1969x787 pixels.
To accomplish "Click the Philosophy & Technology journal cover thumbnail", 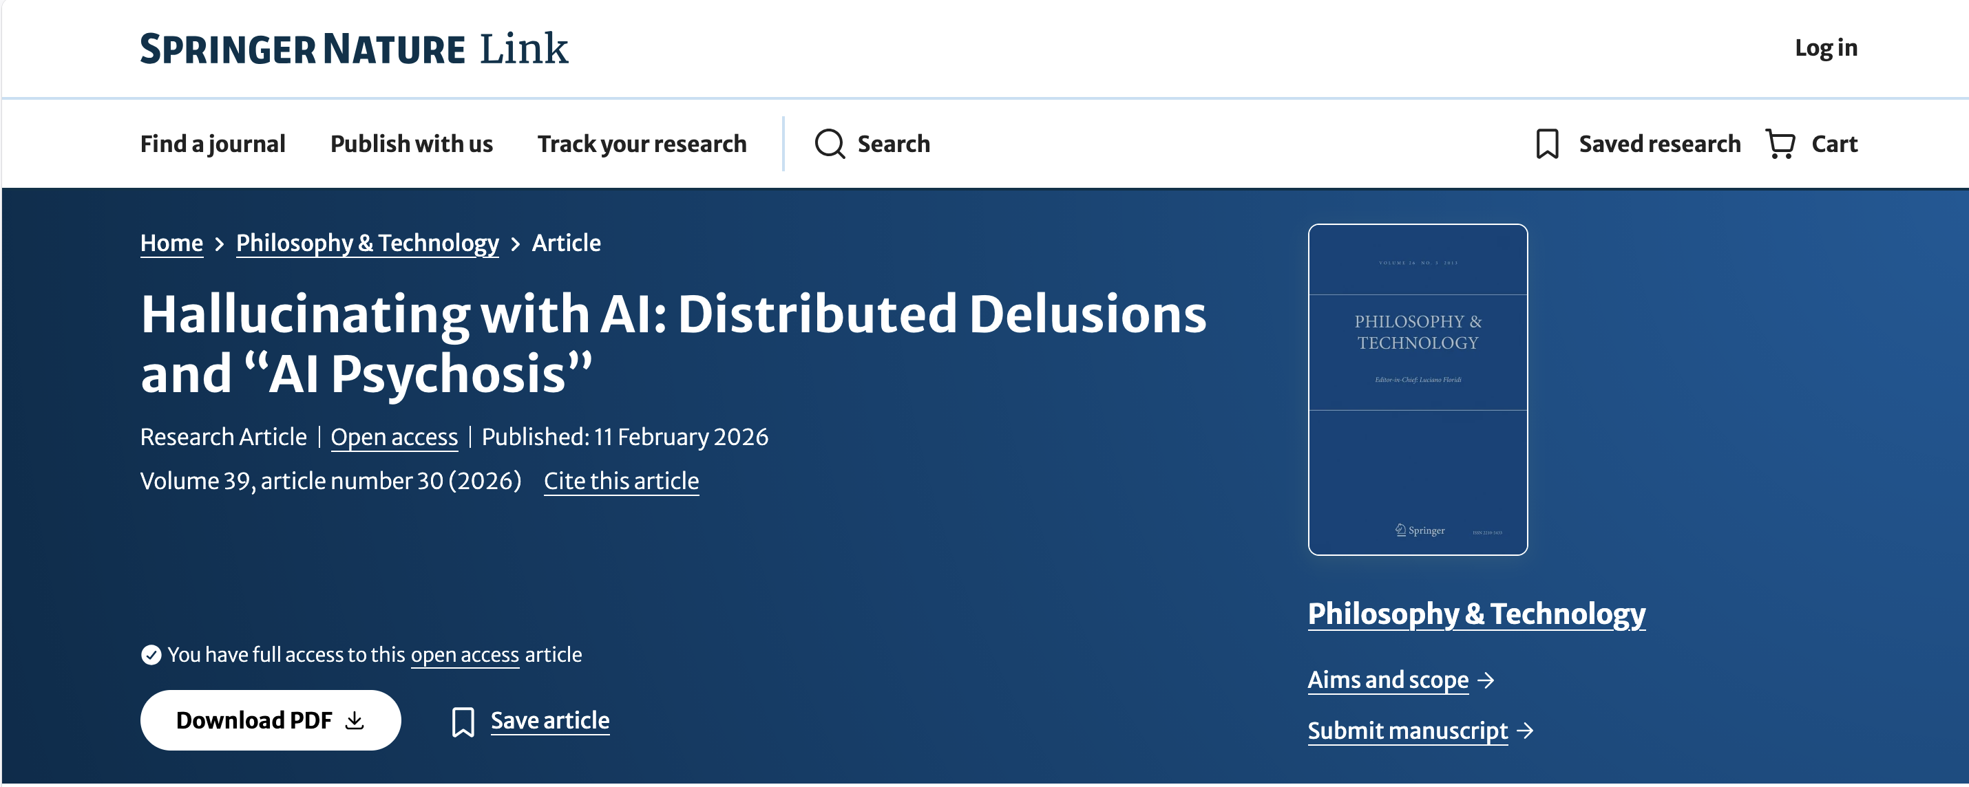I will point(1418,389).
